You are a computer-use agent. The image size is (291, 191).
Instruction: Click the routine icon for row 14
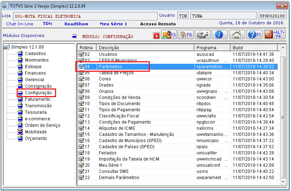[x=81, y=128]
